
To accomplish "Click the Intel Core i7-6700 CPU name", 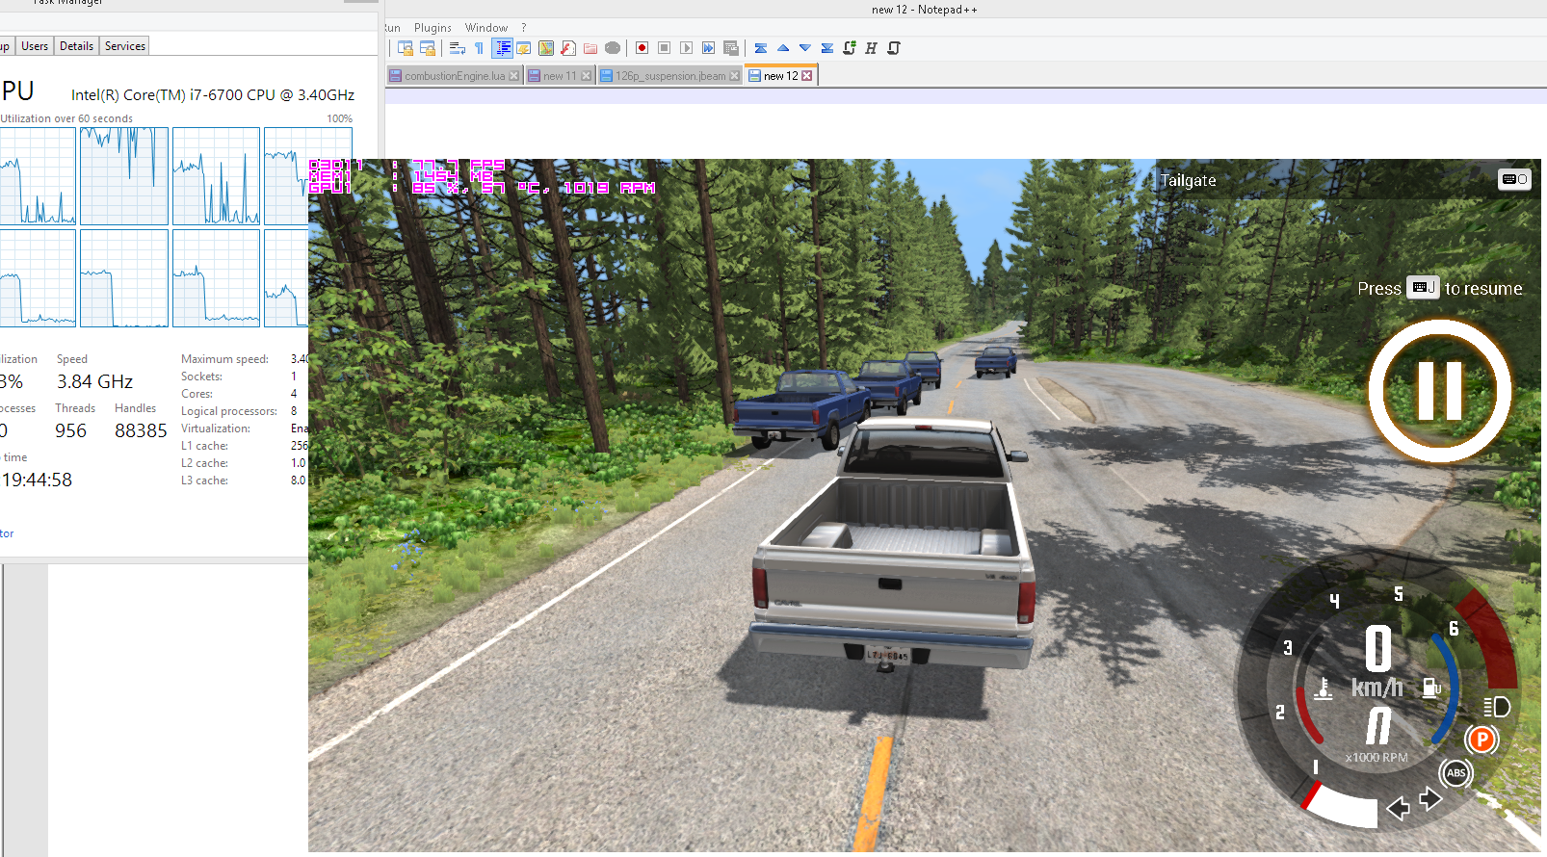I will (x=213, y=95).
